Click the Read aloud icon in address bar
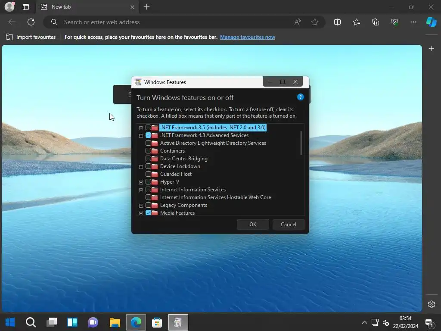This screenshot has height=331, width=441. [x=298, y=22]
